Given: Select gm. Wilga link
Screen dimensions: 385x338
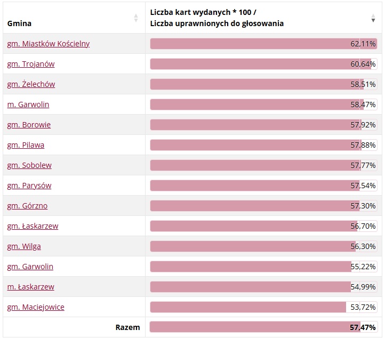Looking at the screenshot, I should click(24, 246).
